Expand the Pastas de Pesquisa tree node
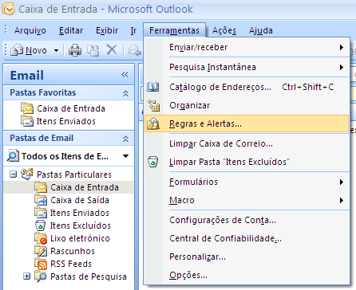Screen dimensions: 356x290 click(26, 276)
